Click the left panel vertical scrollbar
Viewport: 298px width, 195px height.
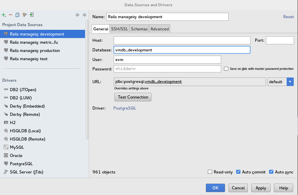87,79
